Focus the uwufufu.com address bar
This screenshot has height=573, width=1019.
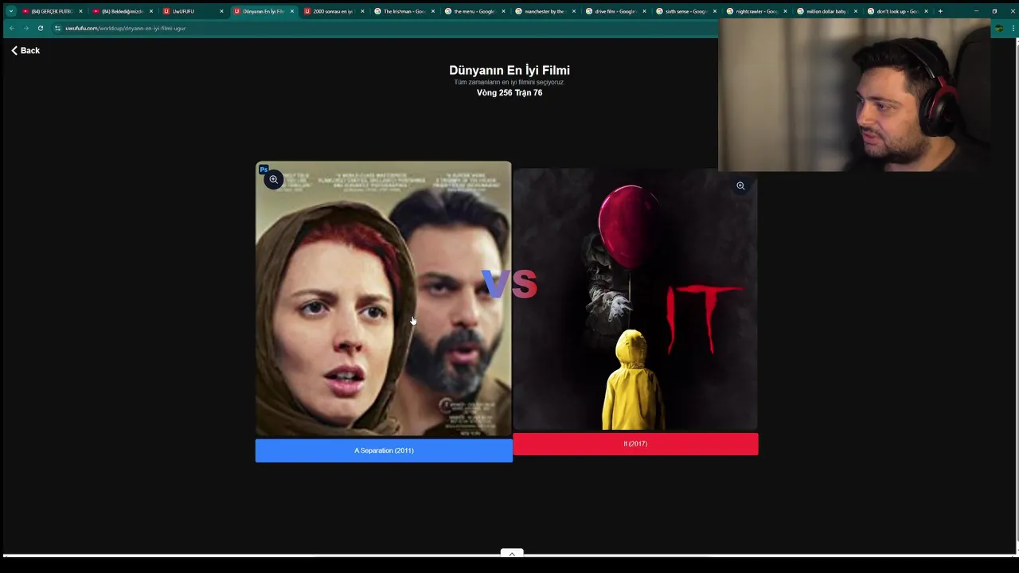(x=382, y=28)
